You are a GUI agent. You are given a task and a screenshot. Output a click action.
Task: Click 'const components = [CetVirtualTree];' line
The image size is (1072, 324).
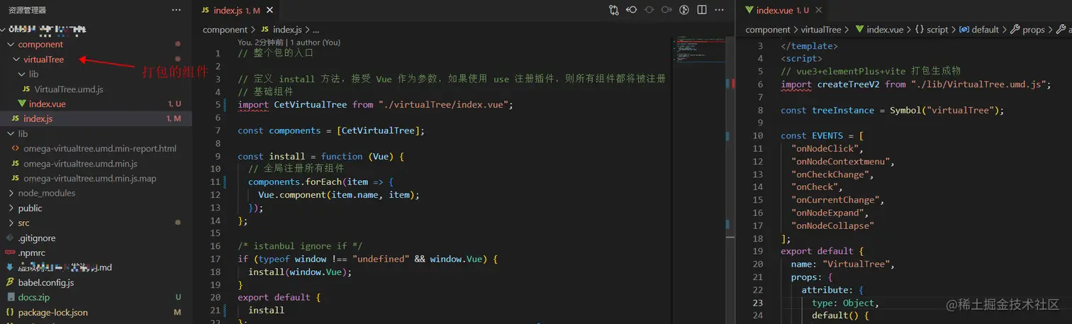pos(331,130)
